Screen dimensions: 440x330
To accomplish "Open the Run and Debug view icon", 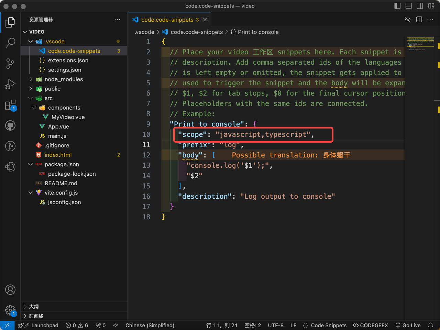I will [x=10, y=84].
